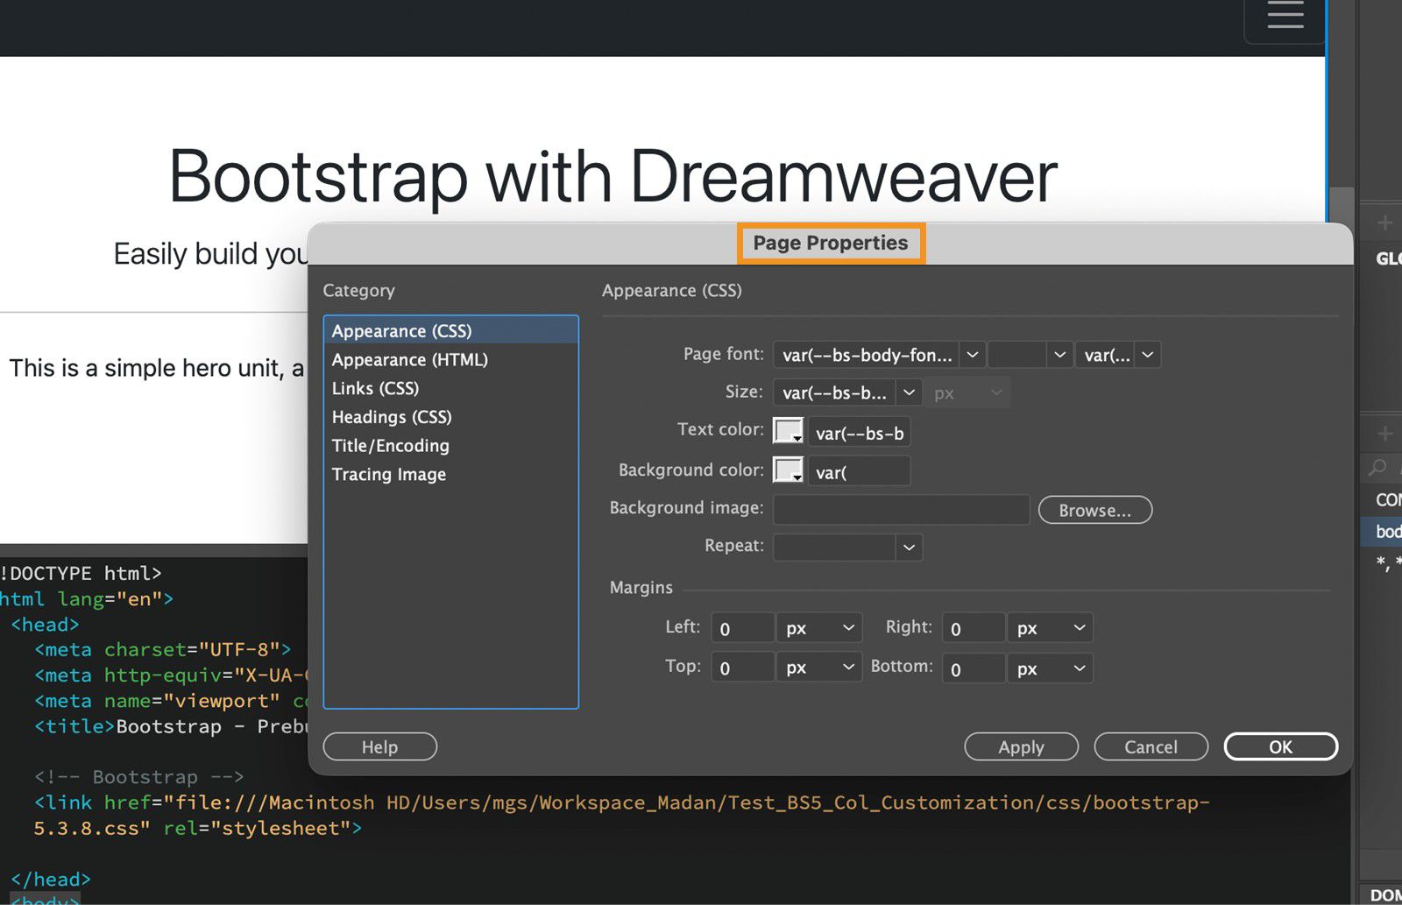The width and height of the screenshot is (1402, 905).
Task: Click the search icon in the right panel
Action: [x=1378, y=467]
